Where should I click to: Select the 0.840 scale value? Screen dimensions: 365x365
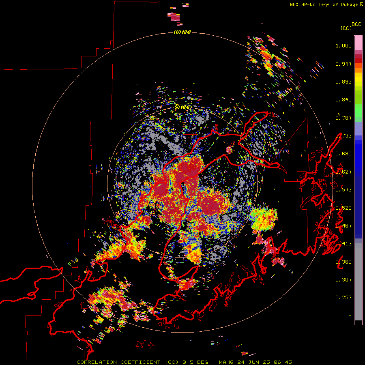coord(344,100)
